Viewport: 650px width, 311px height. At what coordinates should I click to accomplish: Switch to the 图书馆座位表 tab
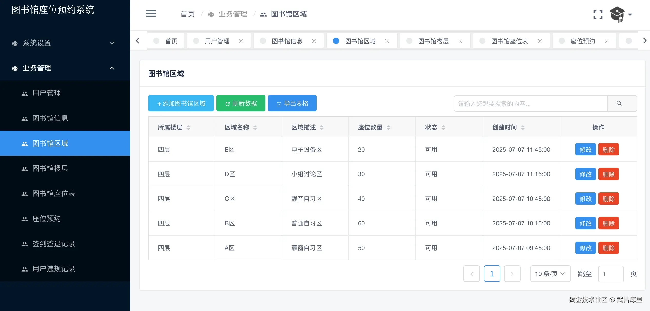509,41
